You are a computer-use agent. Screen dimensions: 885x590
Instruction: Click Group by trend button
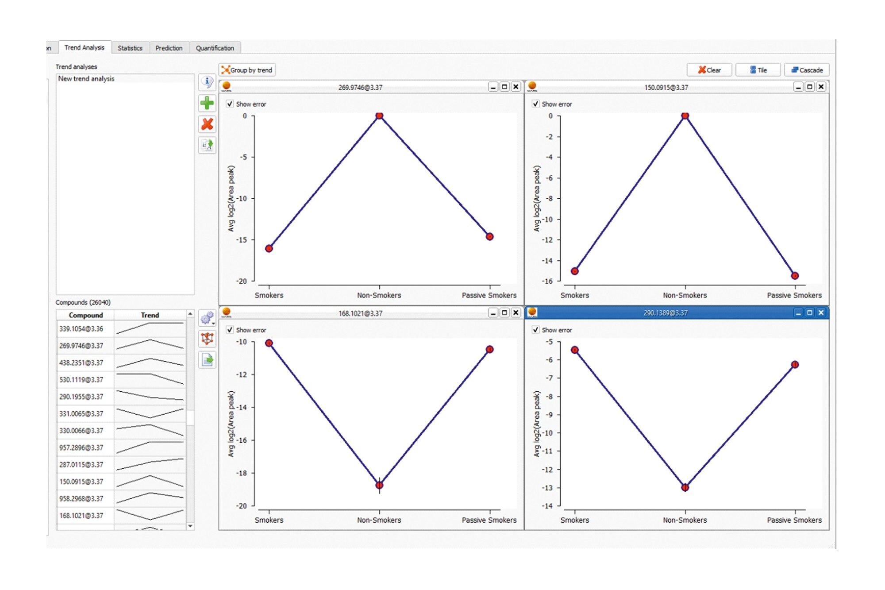[247, 70]
